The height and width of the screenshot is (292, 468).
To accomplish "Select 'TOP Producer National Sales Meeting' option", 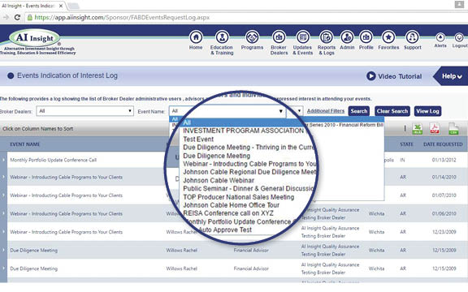I will tap(239, 197).
